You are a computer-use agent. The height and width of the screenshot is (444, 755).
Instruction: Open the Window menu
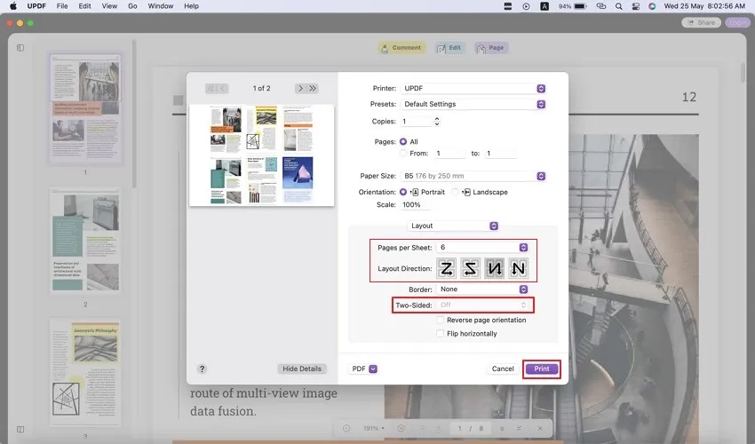tap(161, 6)
